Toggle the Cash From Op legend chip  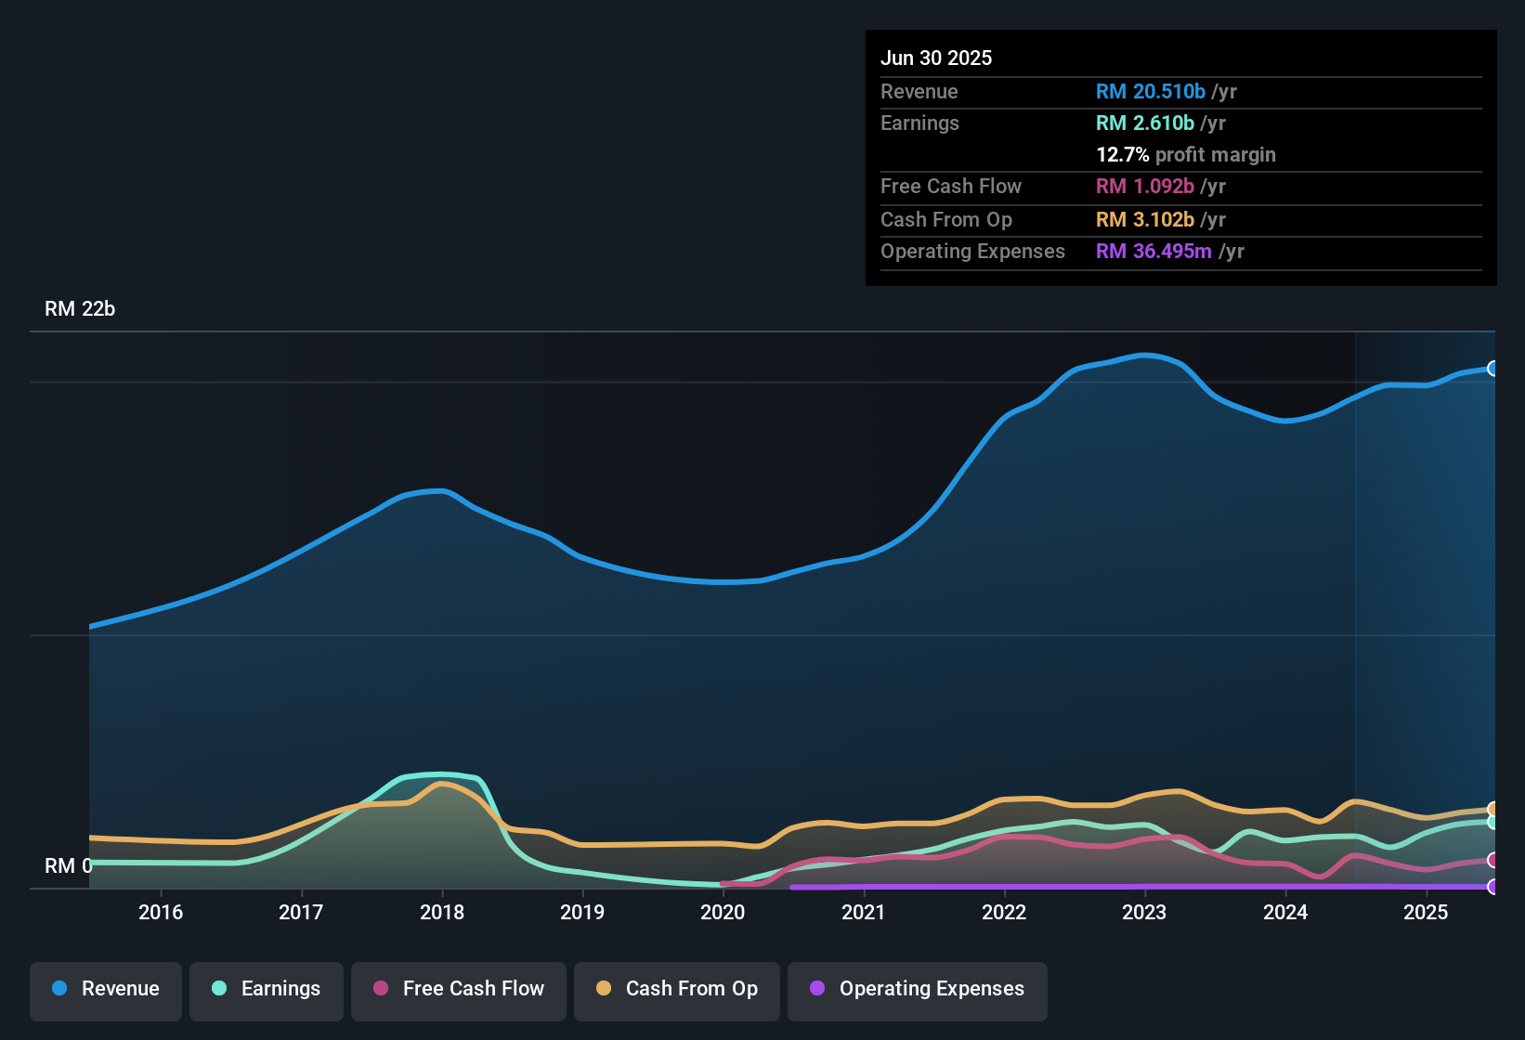(676, 990)
